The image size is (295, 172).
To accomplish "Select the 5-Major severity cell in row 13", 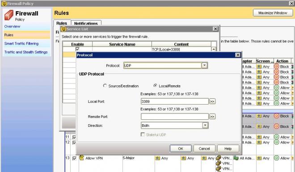I will coord(129,158).
